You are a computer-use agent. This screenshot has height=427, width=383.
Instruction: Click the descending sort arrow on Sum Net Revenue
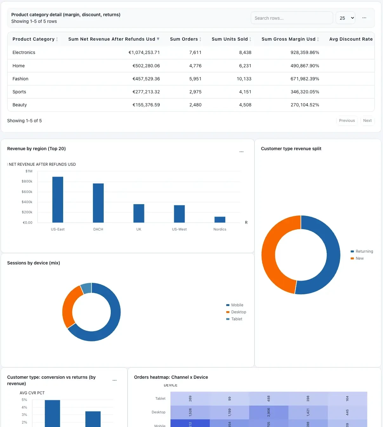click(x=158, y=39)
